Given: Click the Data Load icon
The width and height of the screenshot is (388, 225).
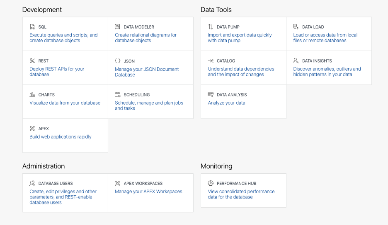Looking at the screenshot, I should (x=296, y=27).
